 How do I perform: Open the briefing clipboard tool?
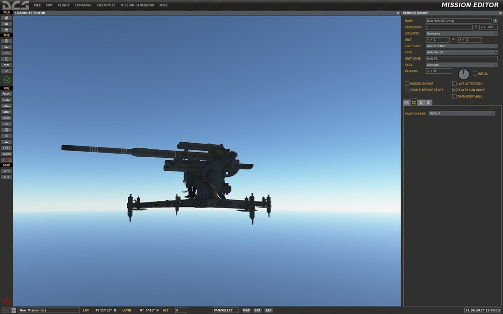tap(7, 41)
